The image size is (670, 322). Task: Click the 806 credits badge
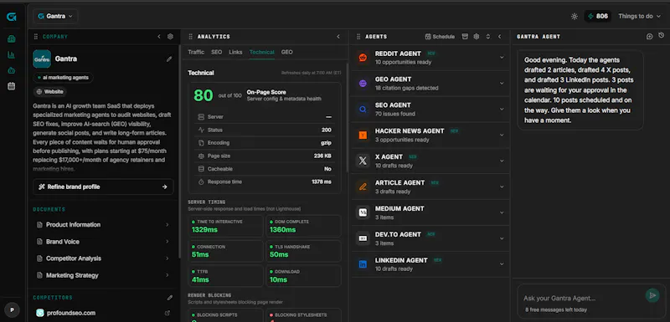click(598, 16)
